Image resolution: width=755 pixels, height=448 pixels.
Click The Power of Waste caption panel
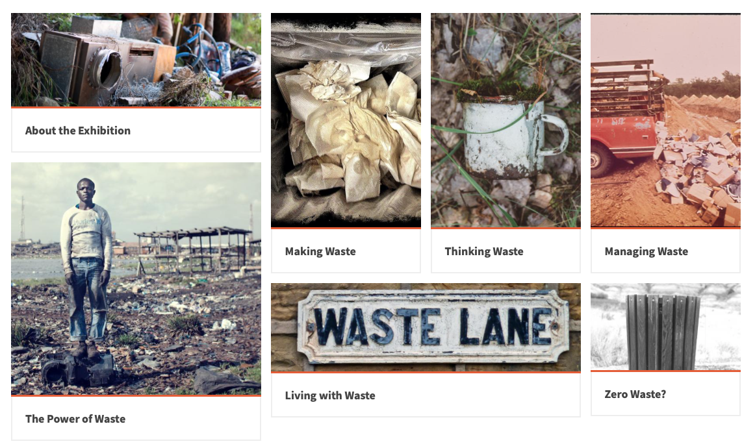click(x=136, y=418)
